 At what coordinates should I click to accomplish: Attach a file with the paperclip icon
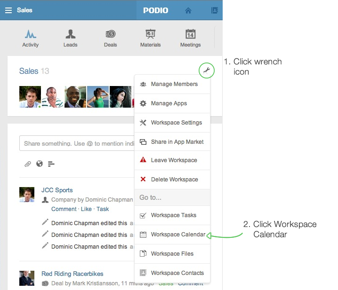coord(28,164)
